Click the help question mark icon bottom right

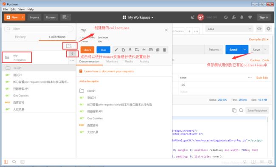[x=270, y=162]
